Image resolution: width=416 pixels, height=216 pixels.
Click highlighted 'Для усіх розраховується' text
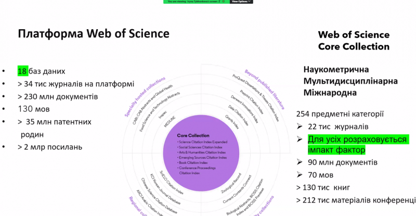[x=358, y=139]
